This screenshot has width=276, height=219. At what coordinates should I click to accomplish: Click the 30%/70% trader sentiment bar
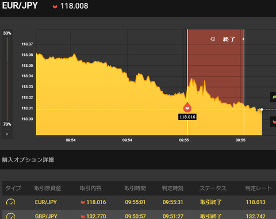7,79
